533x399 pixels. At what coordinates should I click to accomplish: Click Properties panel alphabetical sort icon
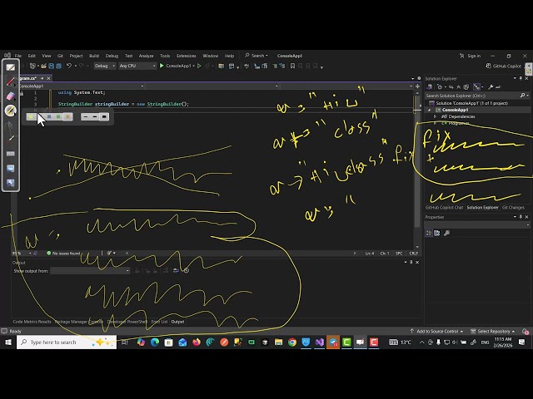[x=437, y=233]
